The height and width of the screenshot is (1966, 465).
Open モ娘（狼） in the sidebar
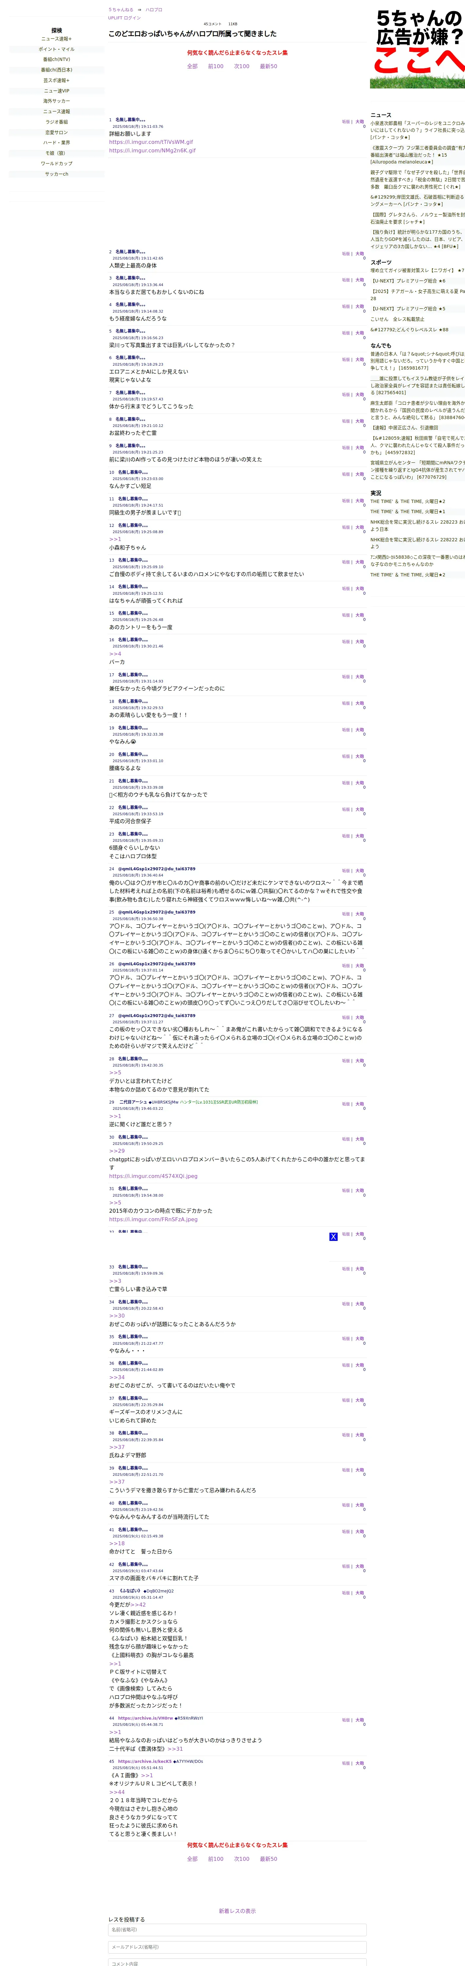[x=56, y=153]
